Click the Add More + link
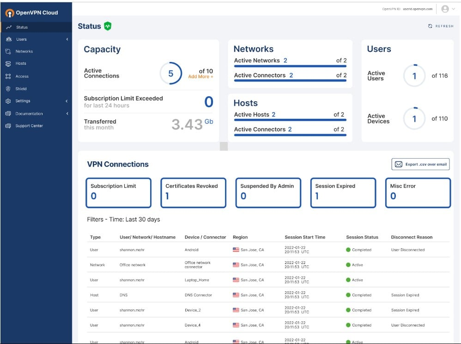 200,76
